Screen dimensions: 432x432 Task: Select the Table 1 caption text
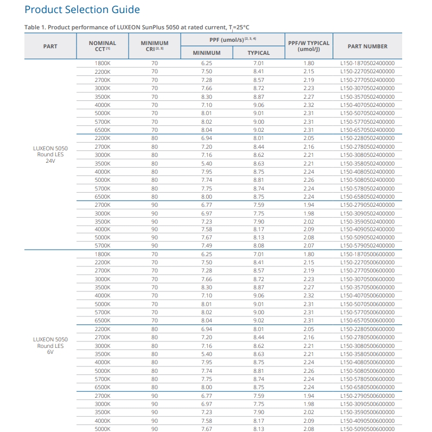point(137,28)
